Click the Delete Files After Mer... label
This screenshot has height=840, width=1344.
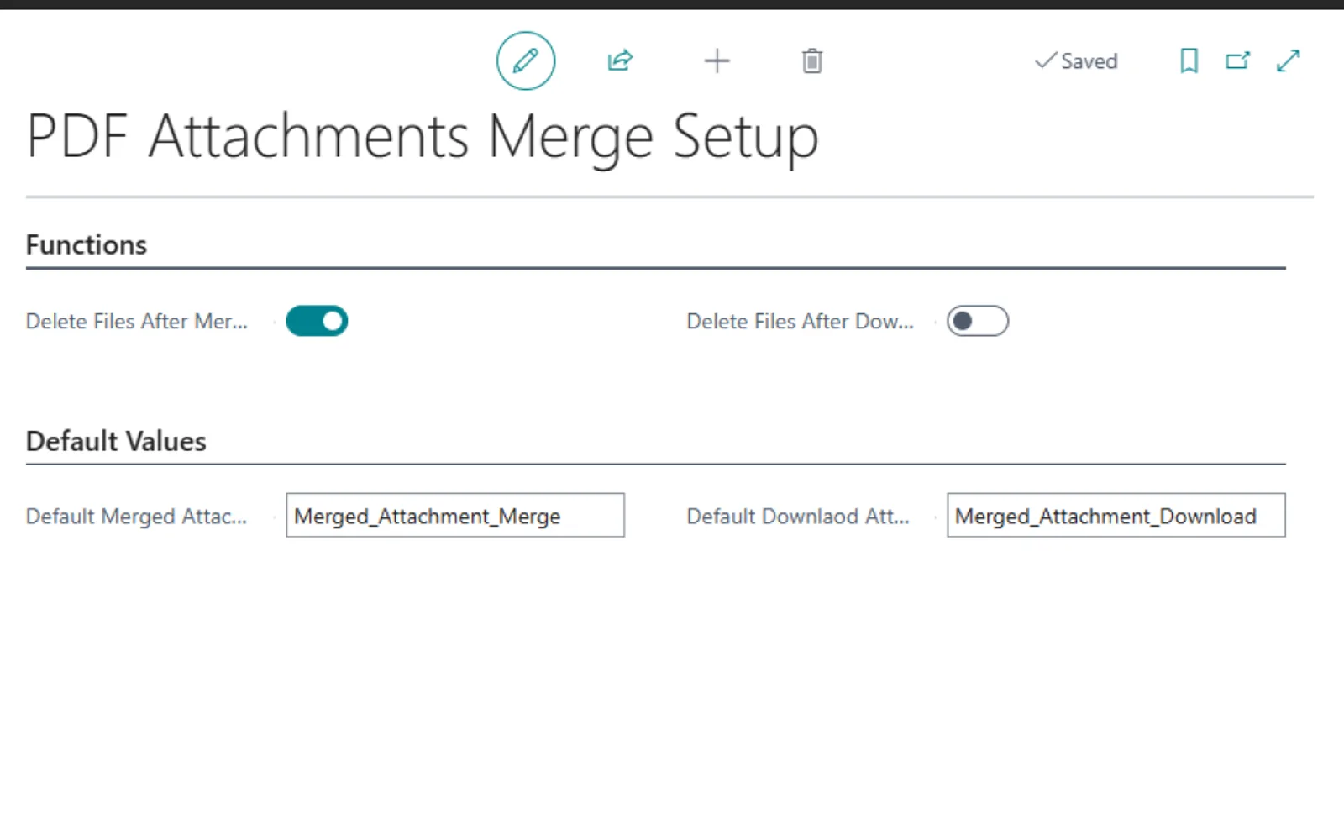pos(137,321)
